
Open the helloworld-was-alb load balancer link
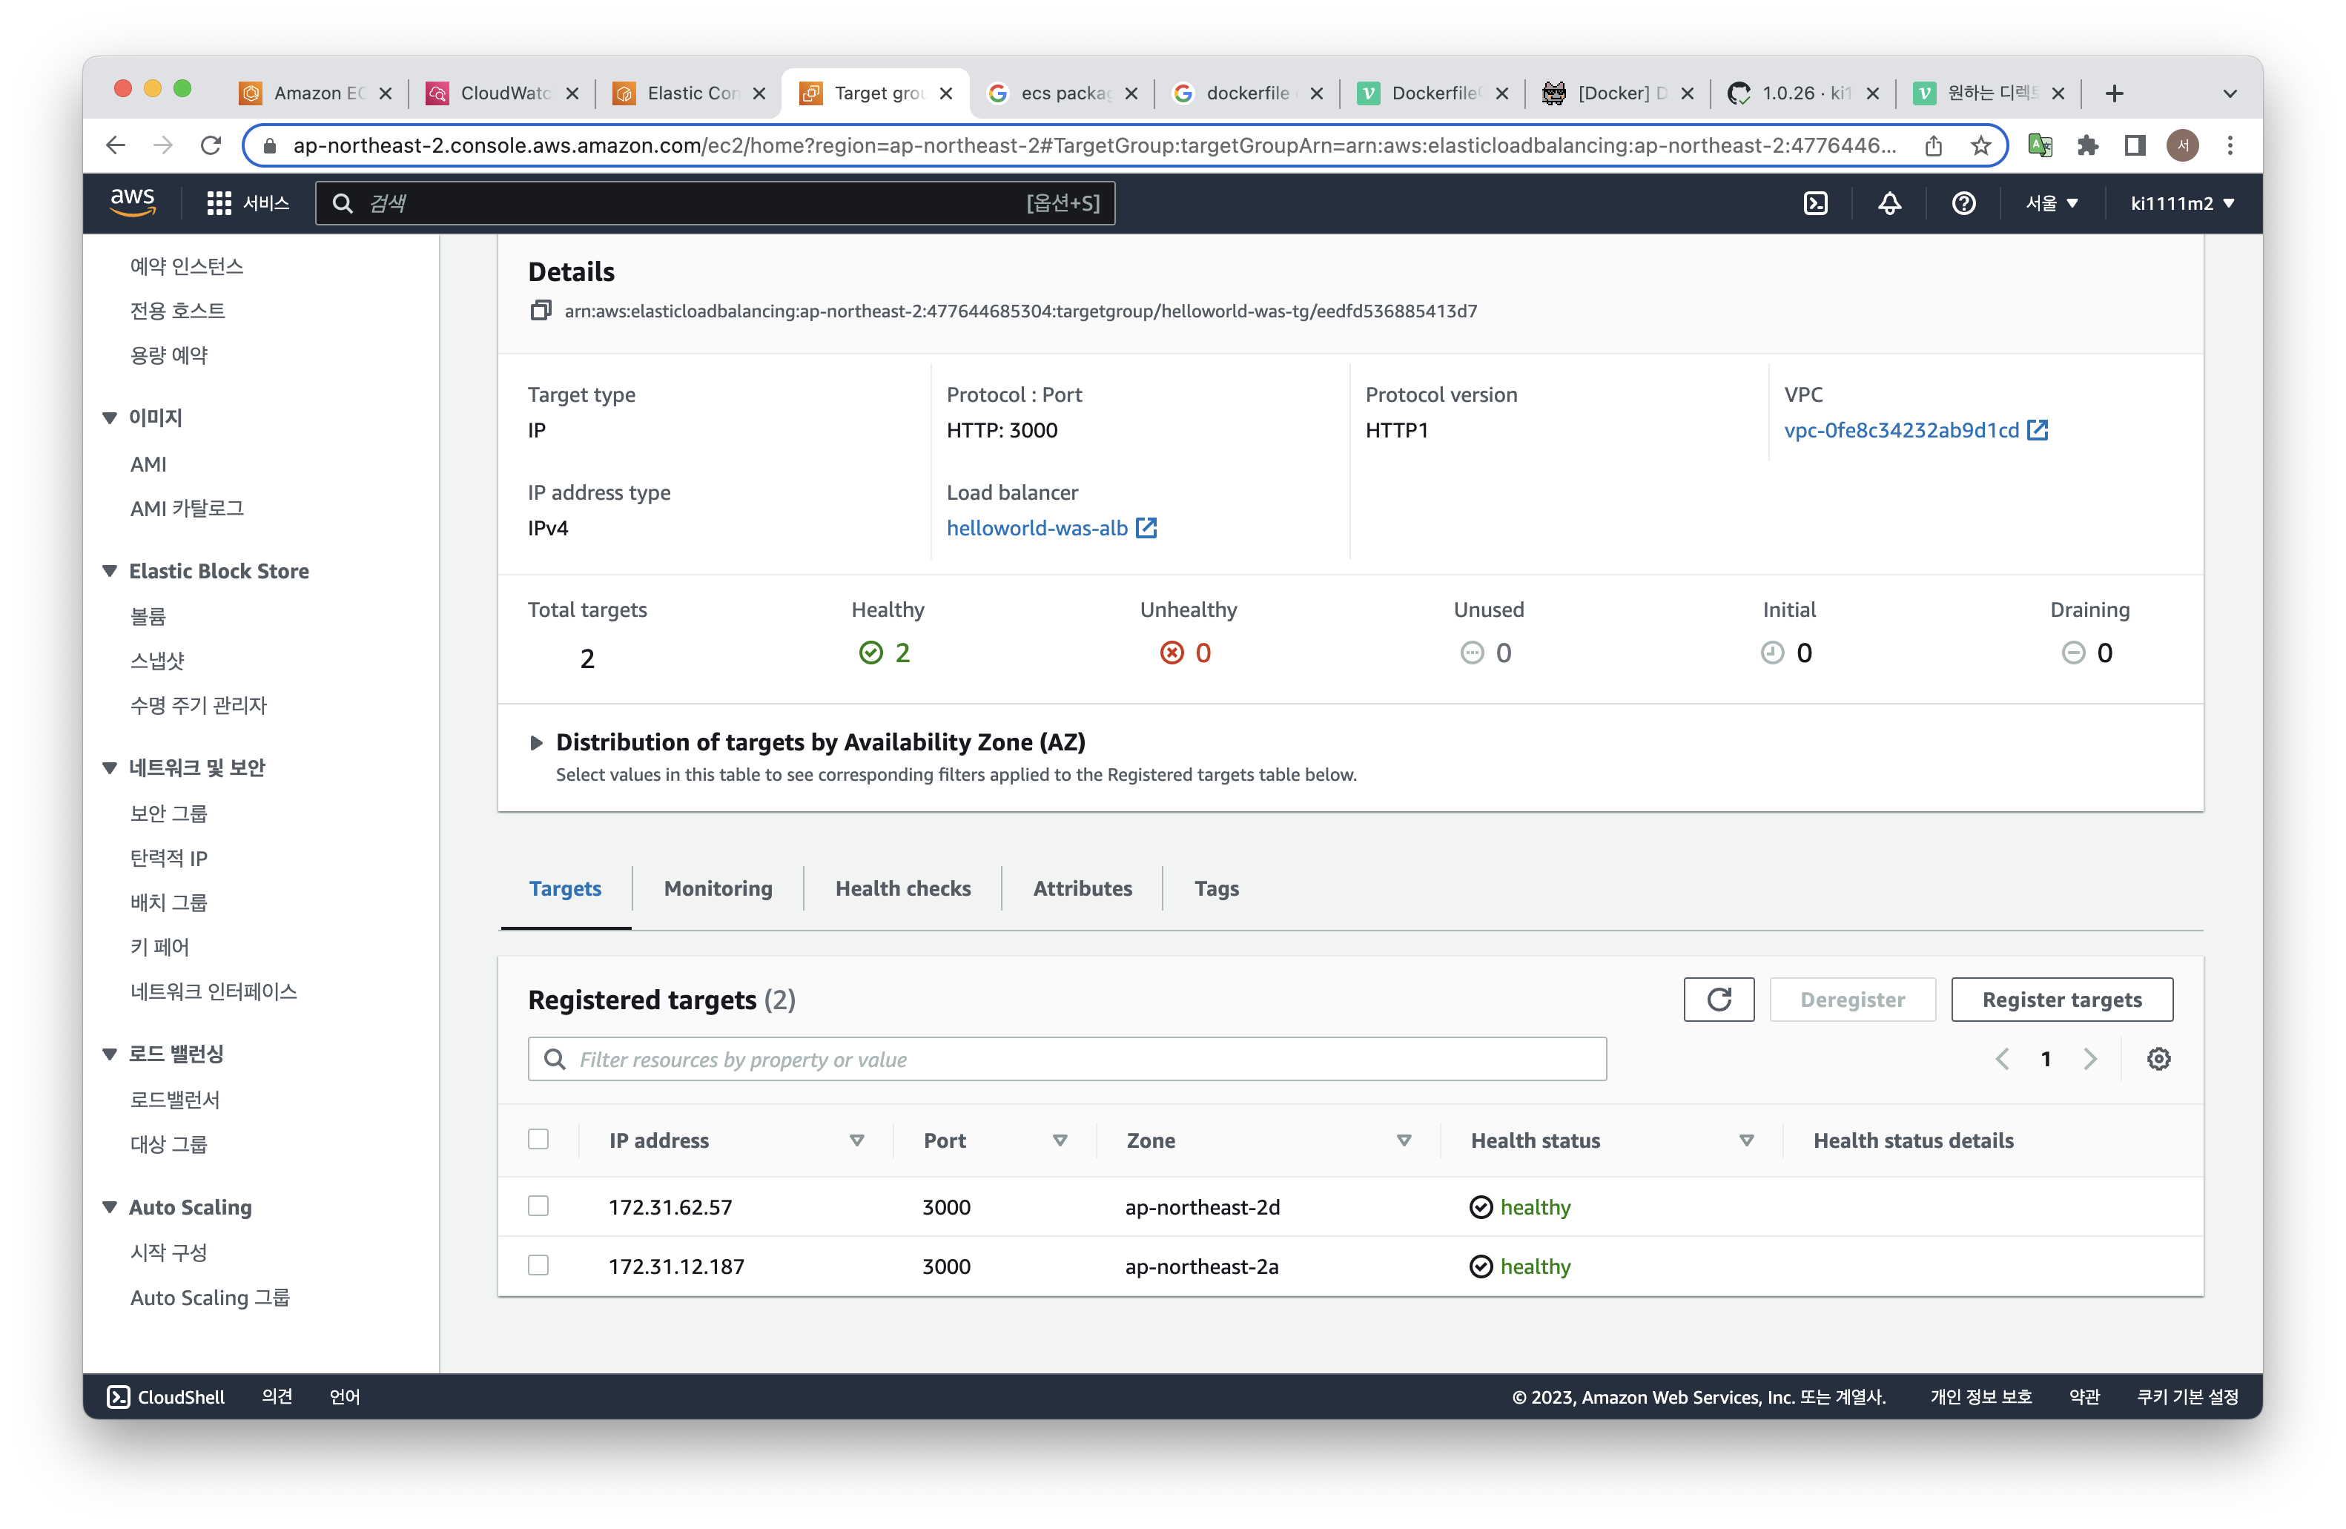tap(1037, 527)
